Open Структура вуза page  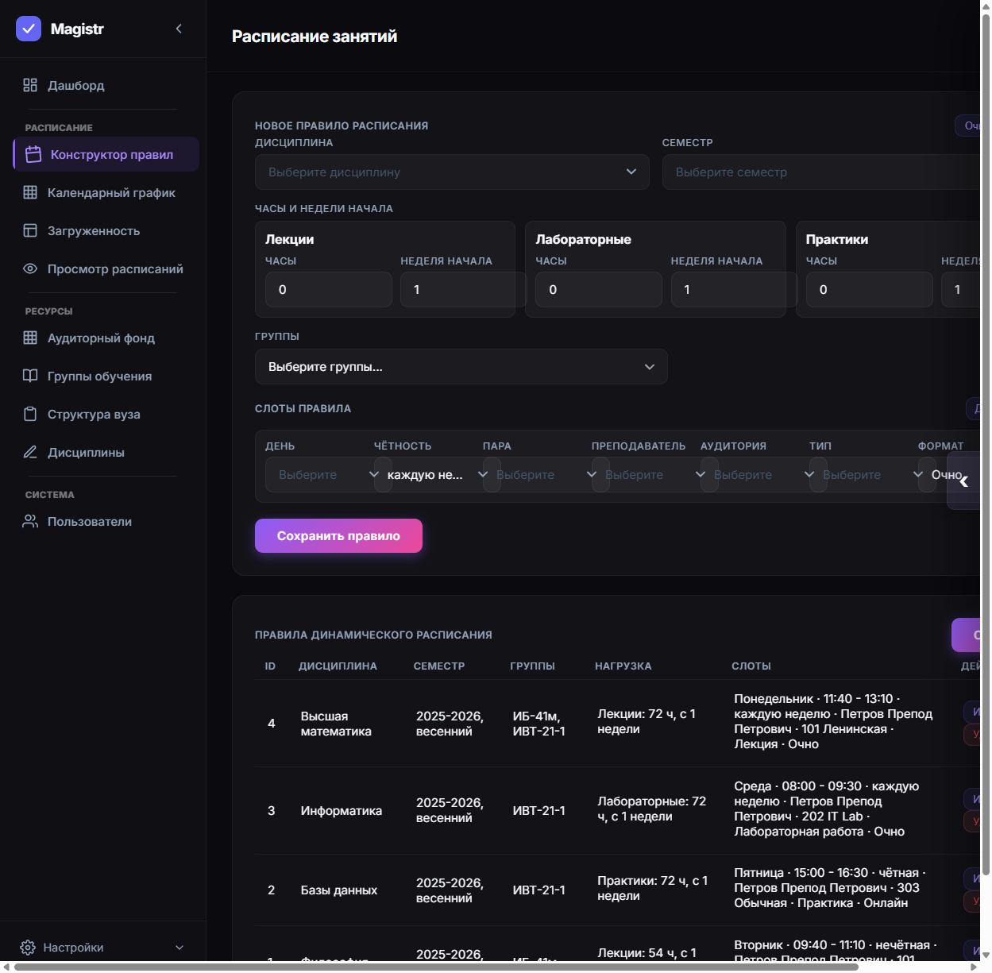pyautogui.click(x=106, y=414)
